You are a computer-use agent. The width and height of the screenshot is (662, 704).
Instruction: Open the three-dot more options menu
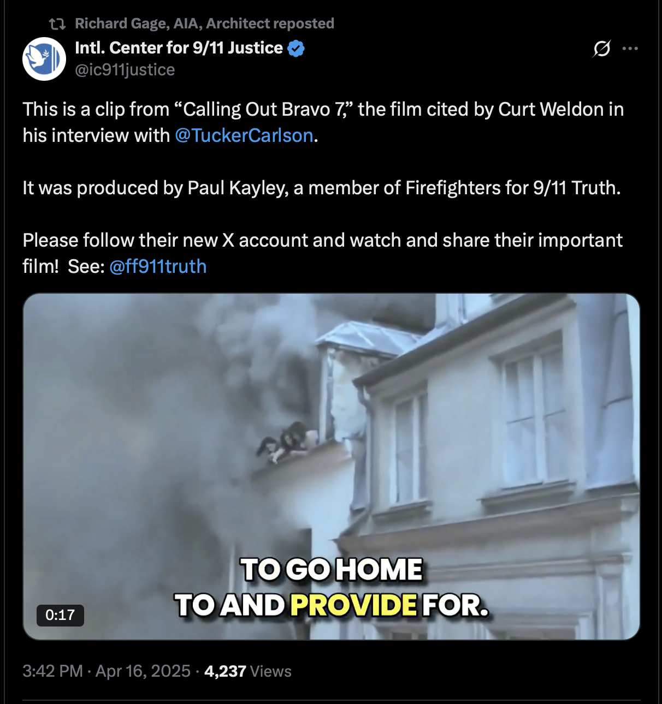click(x=630, y=49)
